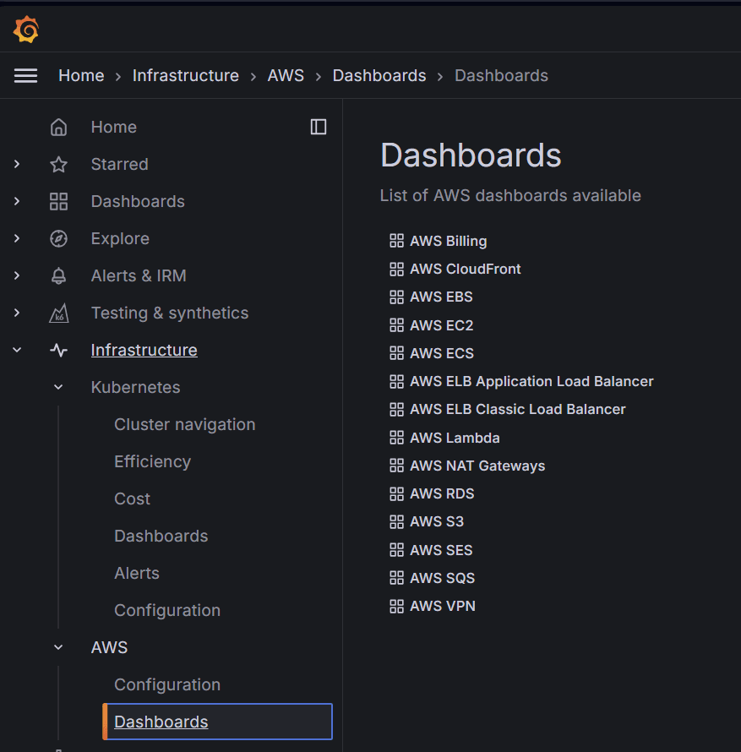Click the Infrastructure pulse icon
Viewport: 741px width, 752px height.
[58, 350]
